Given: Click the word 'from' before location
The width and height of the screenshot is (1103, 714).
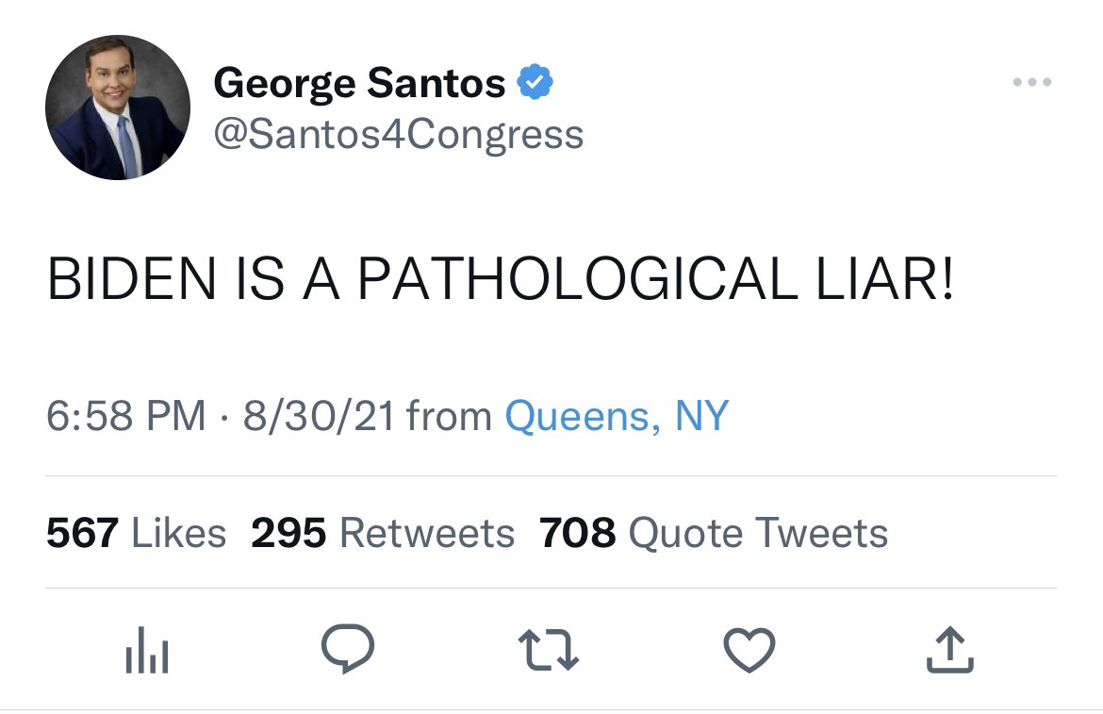Looking at the screenshot, I should pyautogui.click(x=449, y=416).
